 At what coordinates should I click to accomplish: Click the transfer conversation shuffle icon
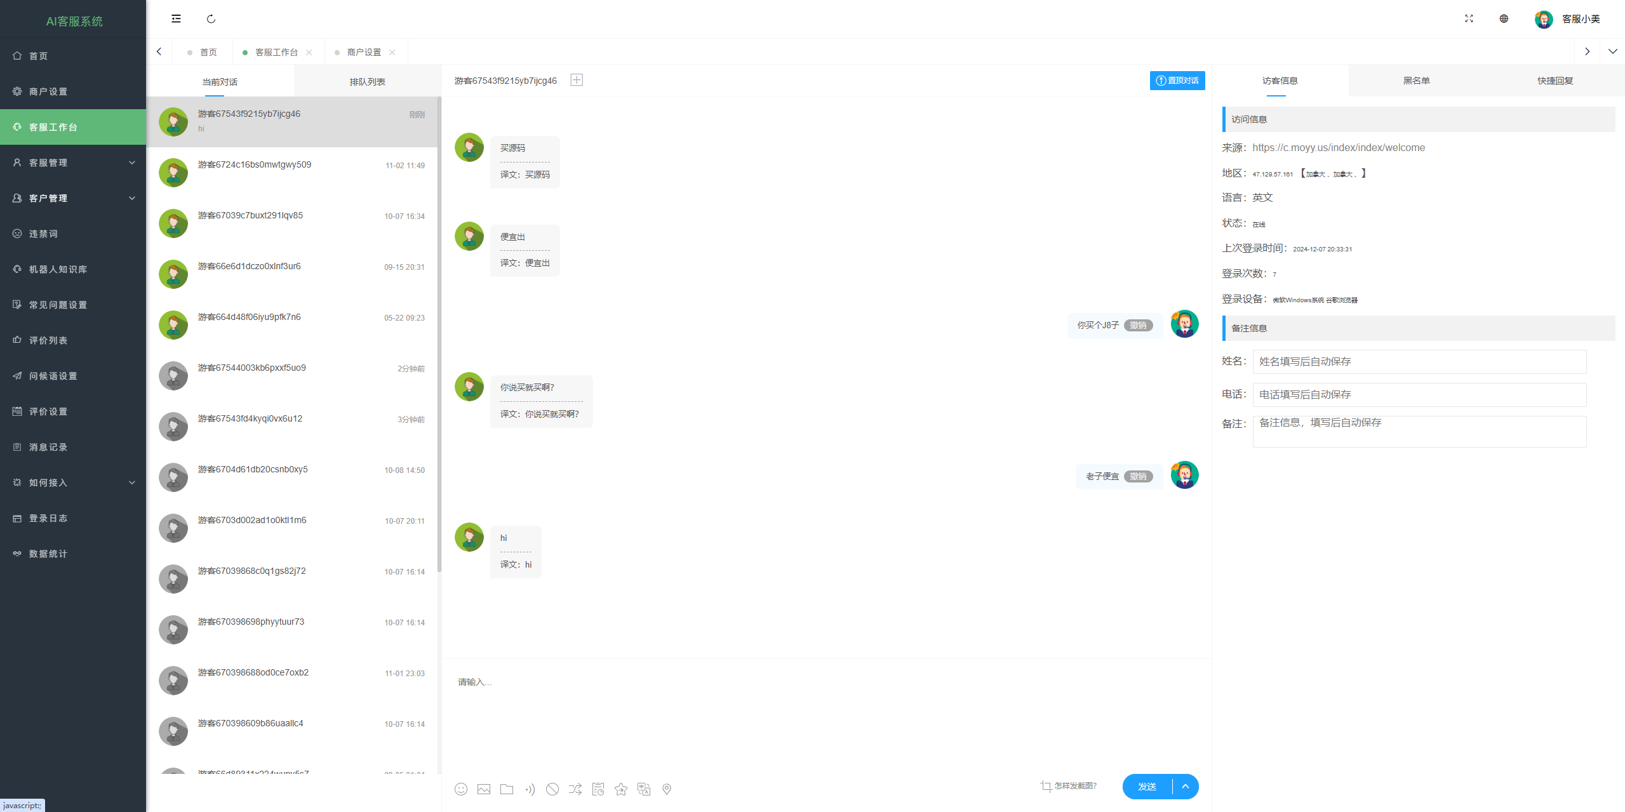pos(575,789)
